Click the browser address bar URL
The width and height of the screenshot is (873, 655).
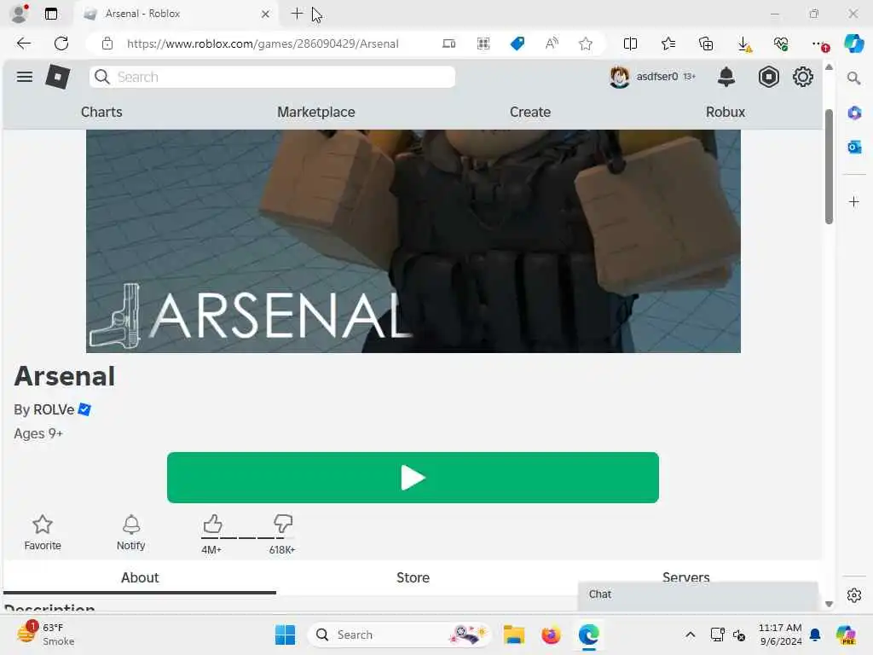(263, 43)
